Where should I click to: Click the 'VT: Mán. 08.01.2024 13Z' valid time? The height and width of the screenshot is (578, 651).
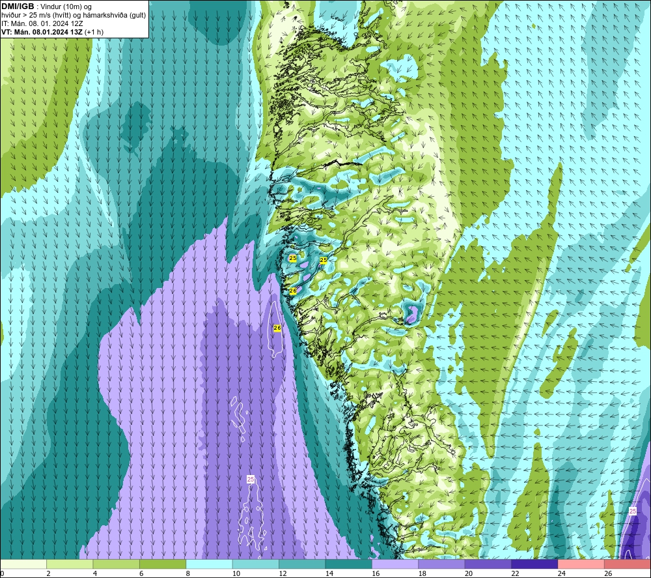42,32
